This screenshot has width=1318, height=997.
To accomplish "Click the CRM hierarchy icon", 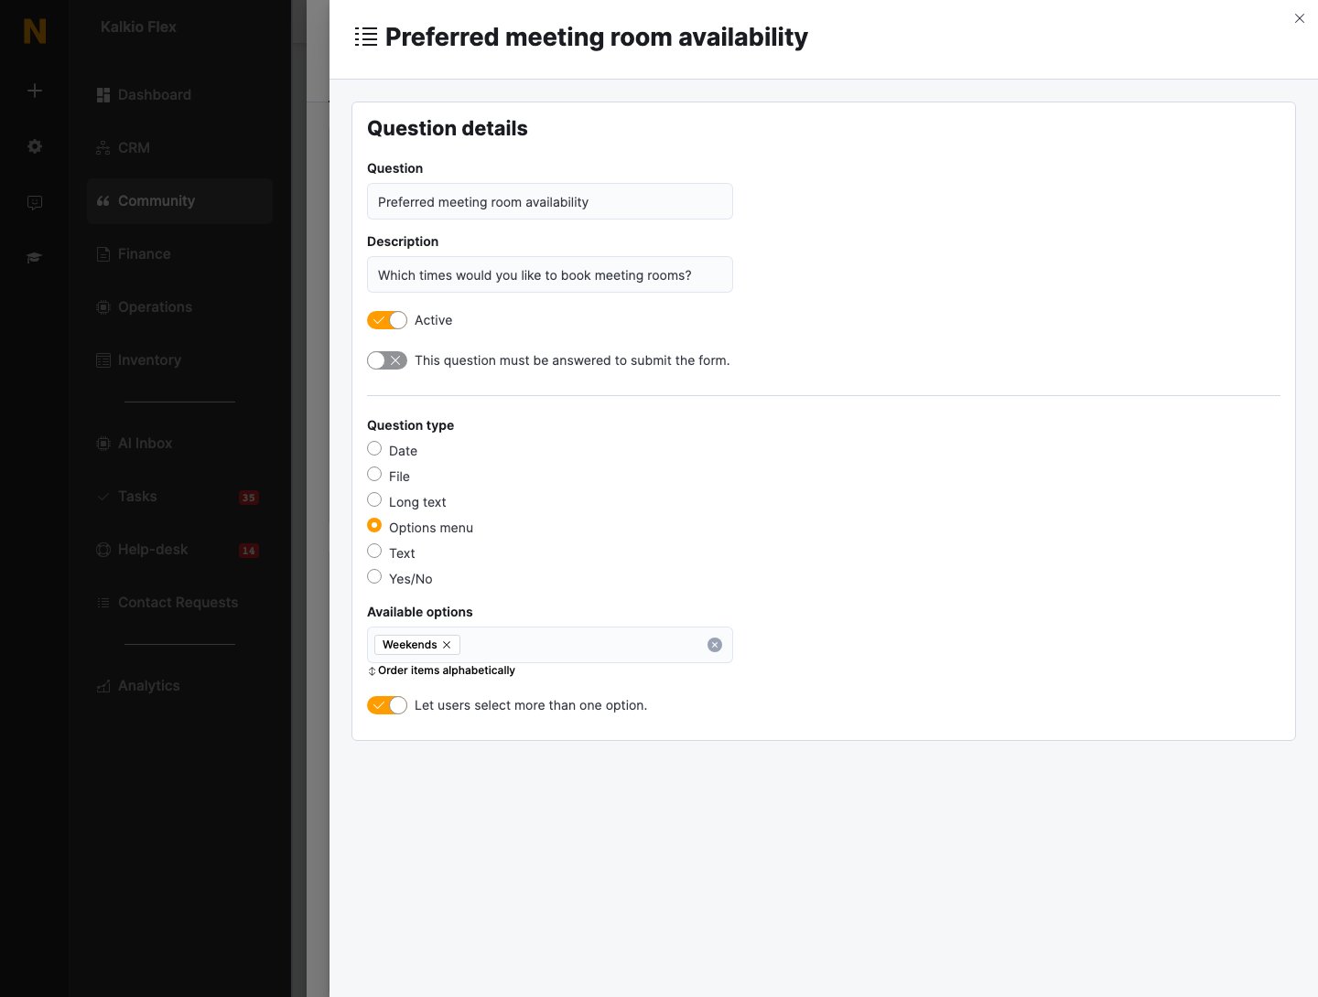I will [103, 148].
